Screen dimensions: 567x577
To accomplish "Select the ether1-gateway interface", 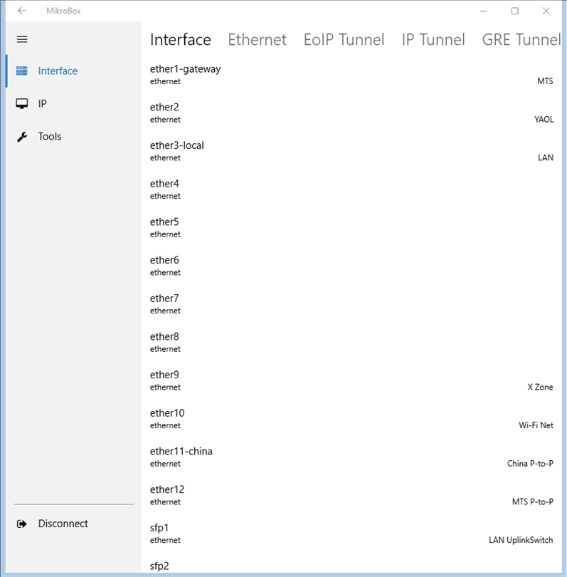I will (x=351, y=75).
